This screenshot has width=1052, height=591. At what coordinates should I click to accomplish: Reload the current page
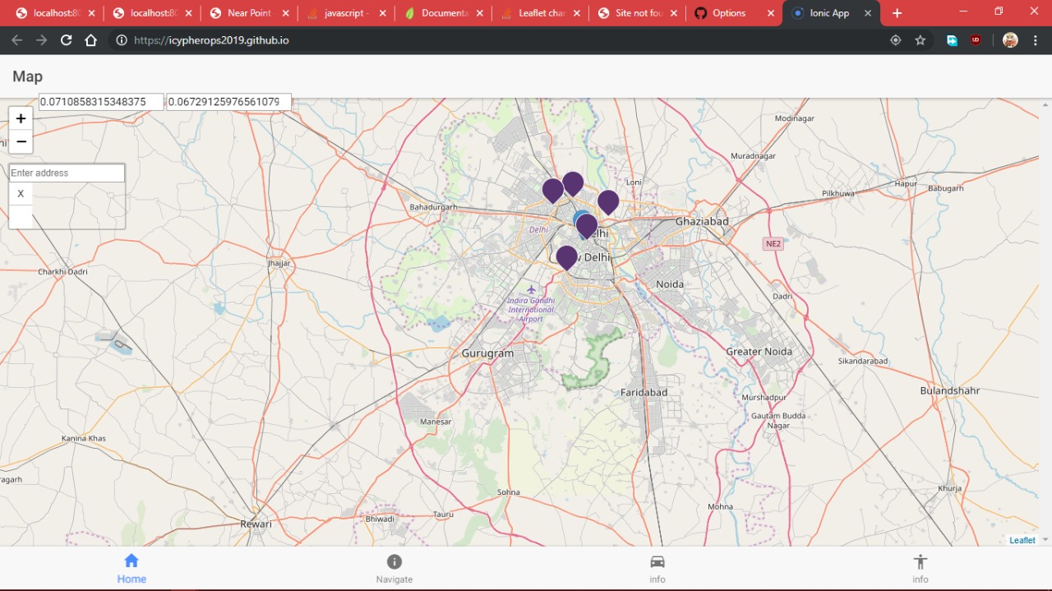(67, 40)
